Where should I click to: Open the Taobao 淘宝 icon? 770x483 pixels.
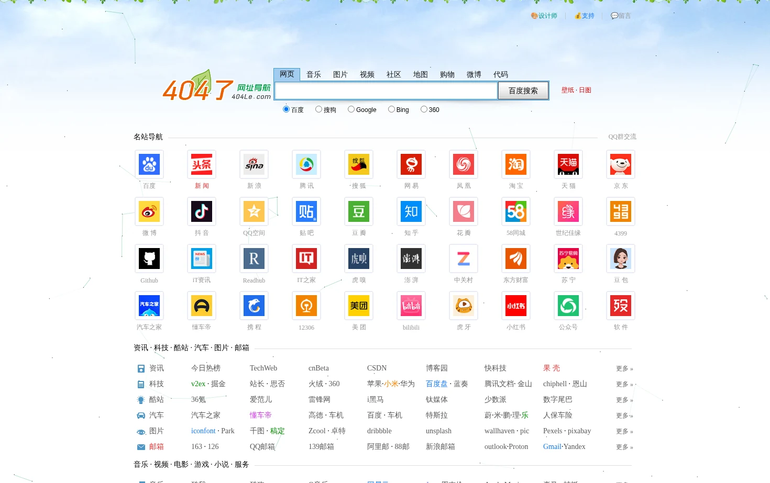click(x=516, y=164)
